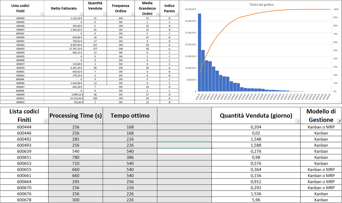
Task: Expand the Quantità Venduta (giorno) filter
Action: pos(298,121)
